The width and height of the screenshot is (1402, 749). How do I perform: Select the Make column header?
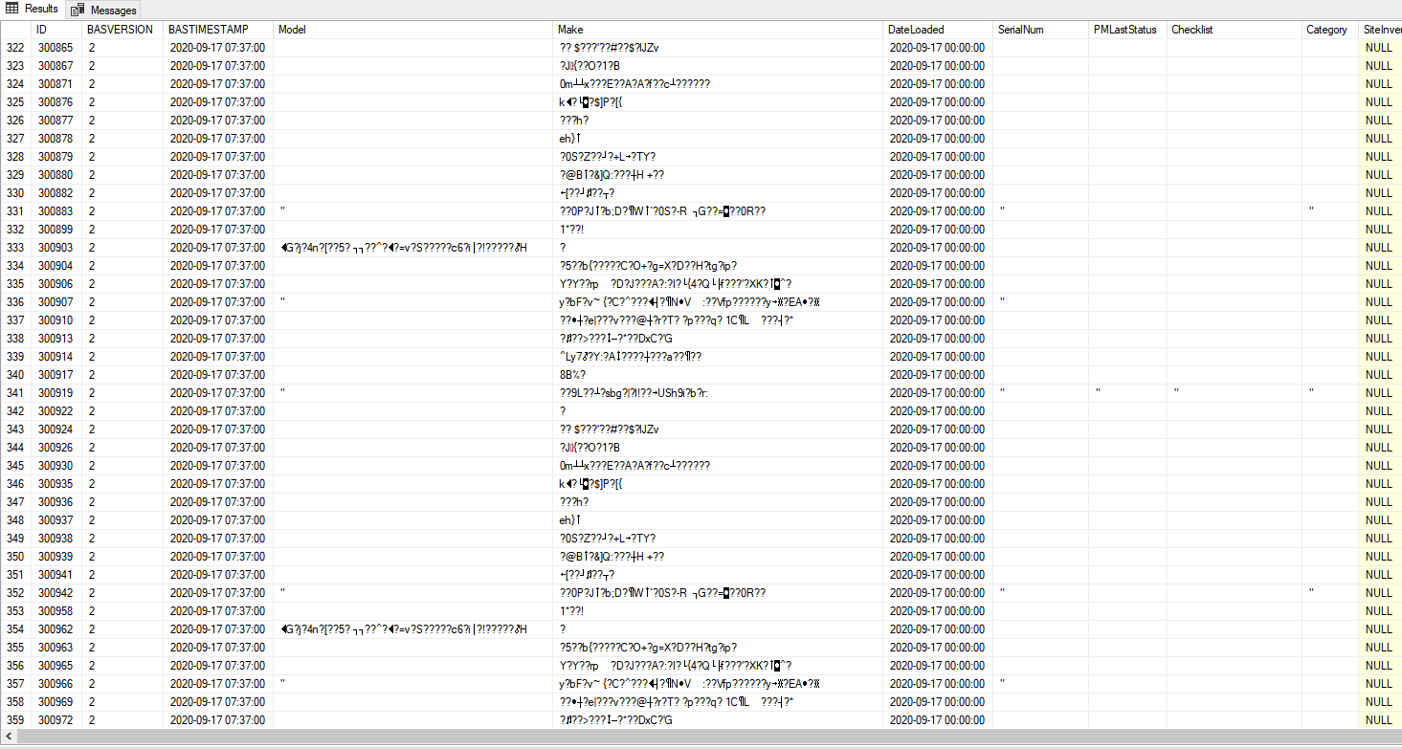click(x=720, y=30)
